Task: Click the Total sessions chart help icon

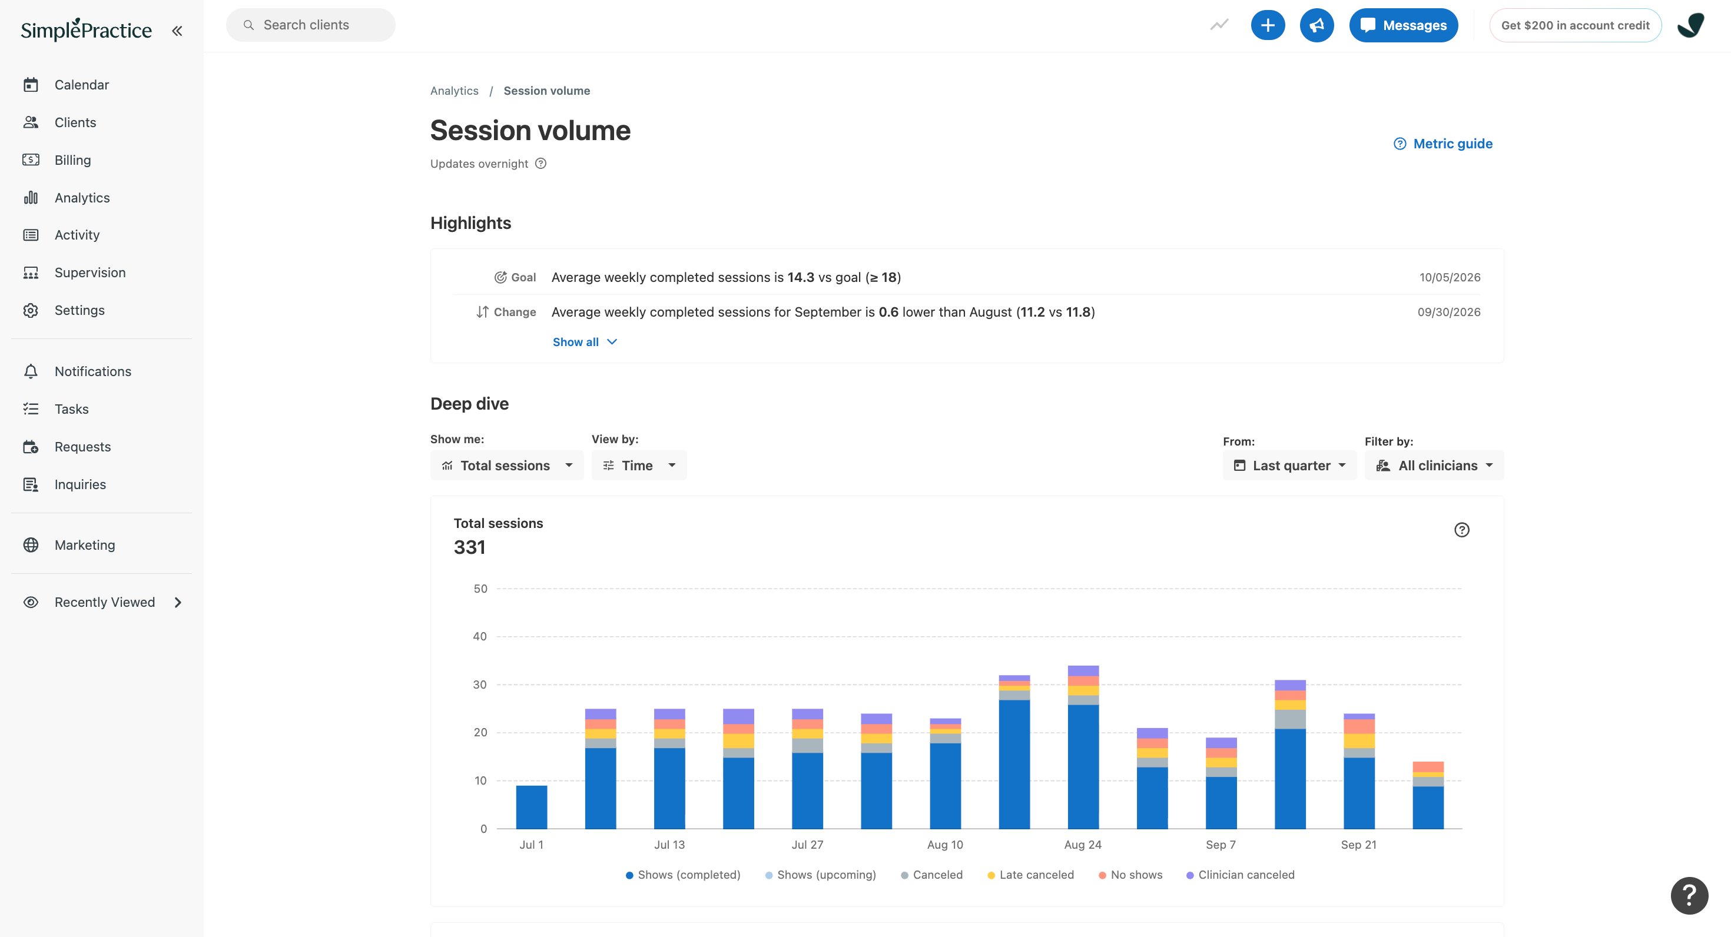Action: pos(1461,530)
